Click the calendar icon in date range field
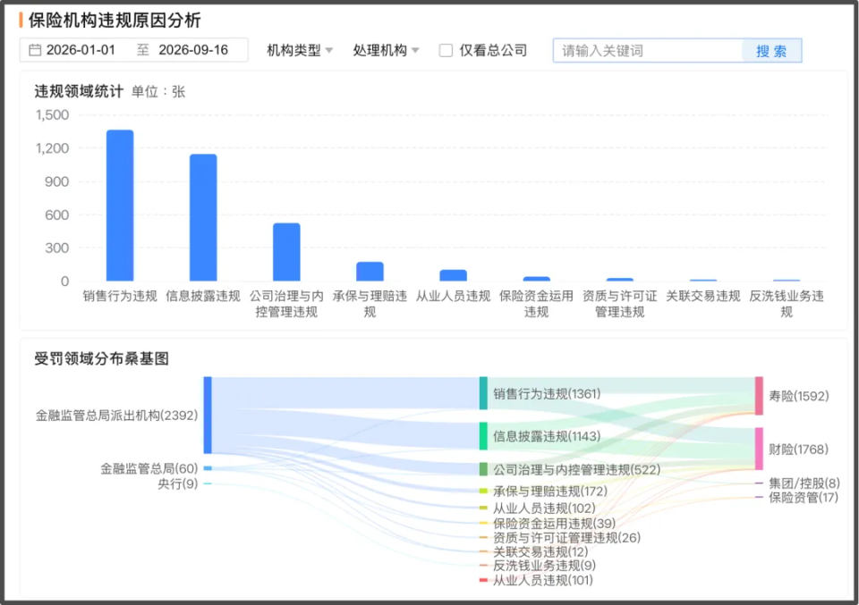 [35, 50]
